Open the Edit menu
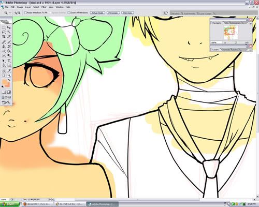 click(x=12, y=7)
